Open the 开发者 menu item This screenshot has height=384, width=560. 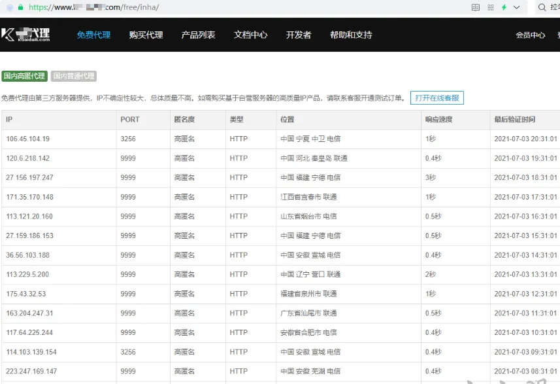coord(299,35)
